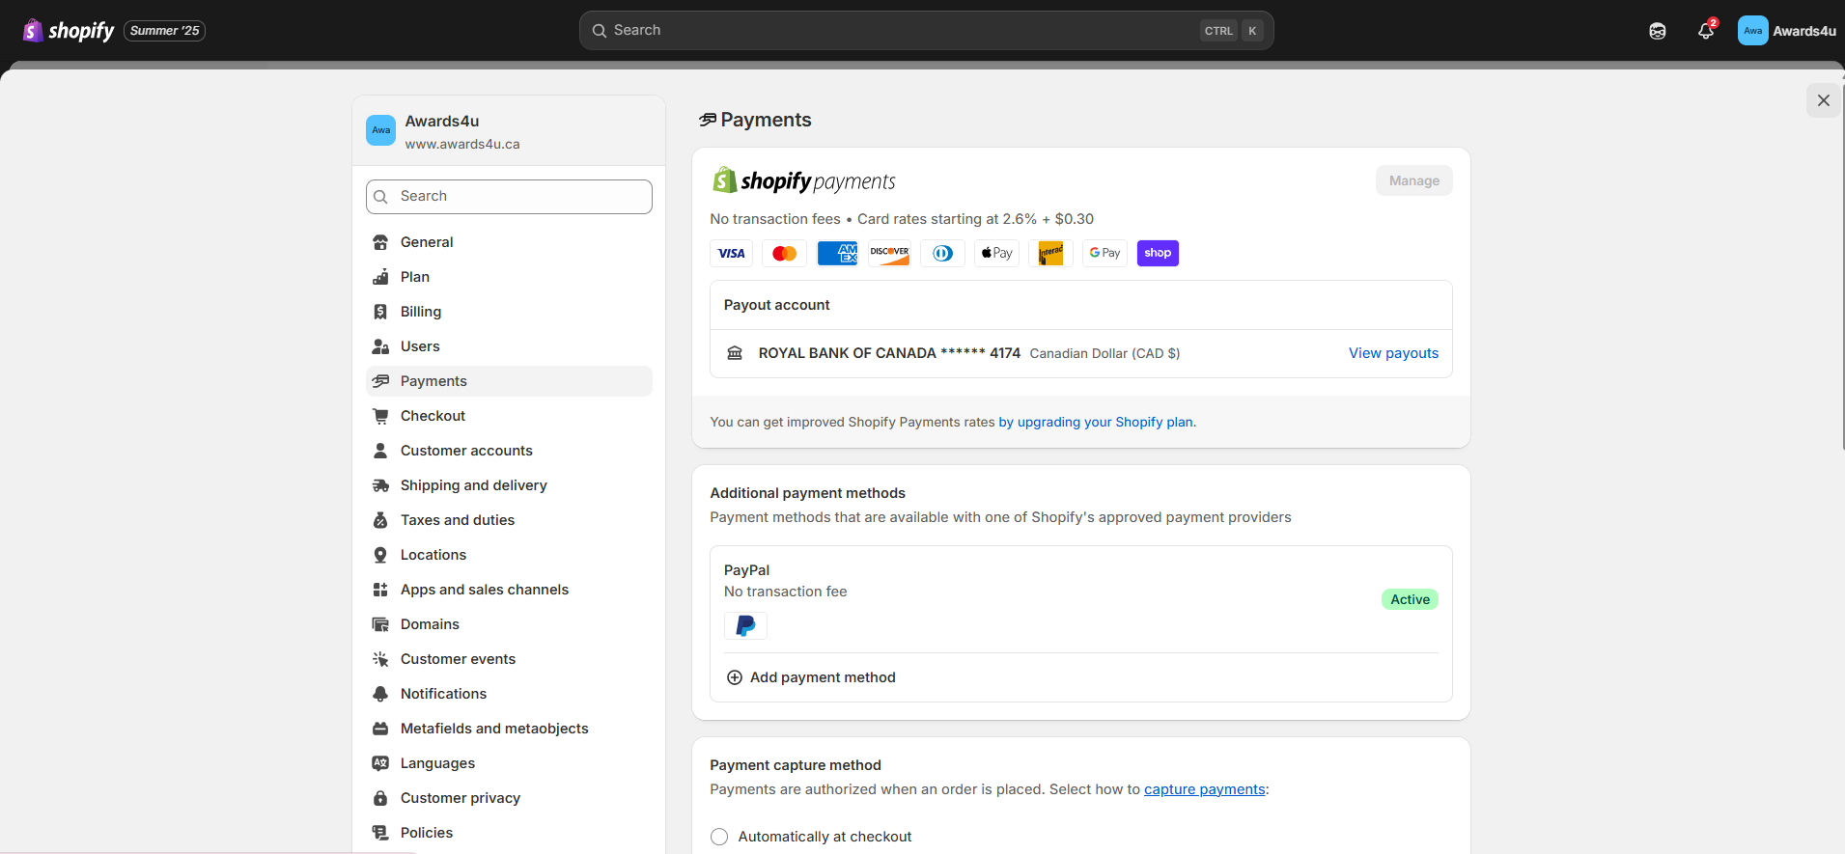Viewport: 1845px width, 854px height.
Task: Click the capture payments link
Action: [x=1204, y=789]
